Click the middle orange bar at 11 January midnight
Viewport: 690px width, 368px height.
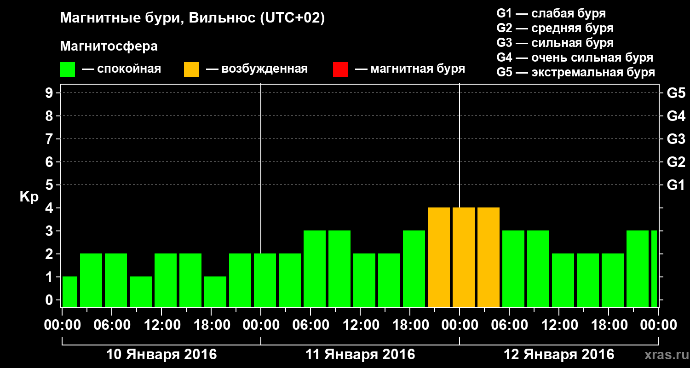[x=464, y=257]
